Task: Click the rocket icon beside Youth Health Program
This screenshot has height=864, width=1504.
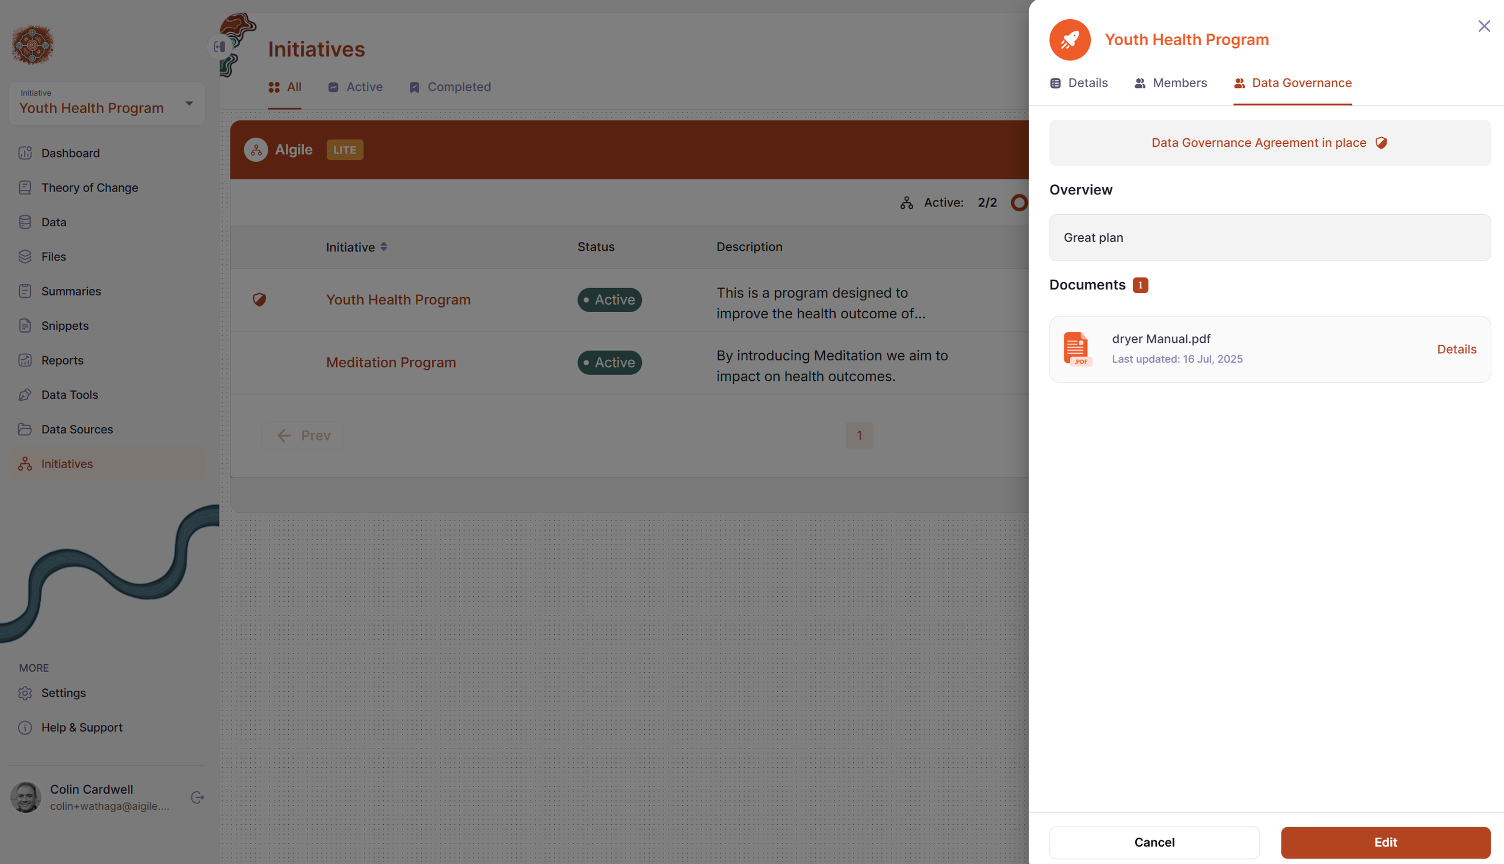Action: [1069, 40]
